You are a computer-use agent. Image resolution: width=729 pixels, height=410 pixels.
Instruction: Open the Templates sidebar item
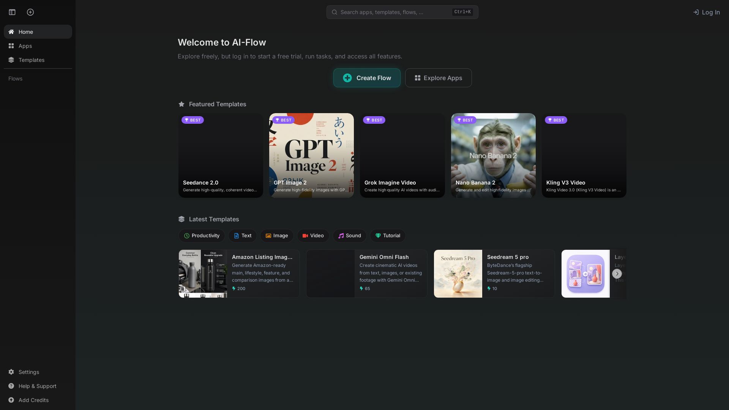(38, 60)
